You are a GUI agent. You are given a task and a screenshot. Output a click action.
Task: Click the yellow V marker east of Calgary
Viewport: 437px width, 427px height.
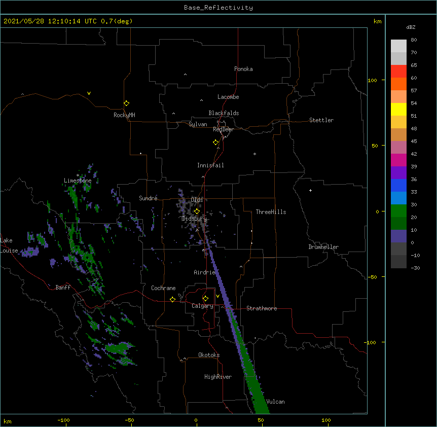(x=217, y=296)
